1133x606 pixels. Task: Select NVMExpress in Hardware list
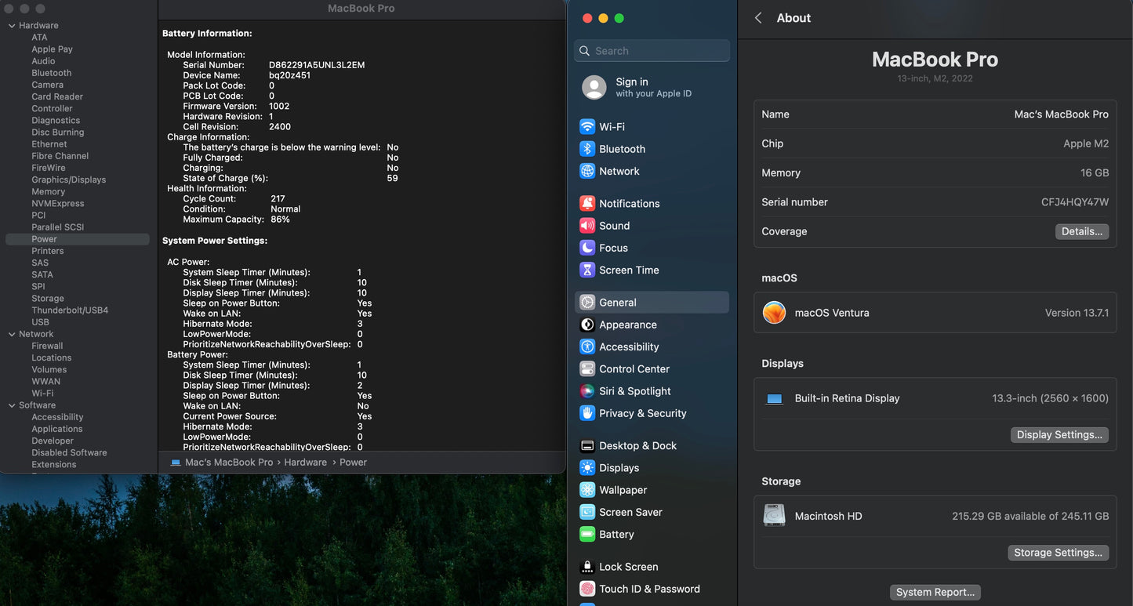click(x=58, y=203)
